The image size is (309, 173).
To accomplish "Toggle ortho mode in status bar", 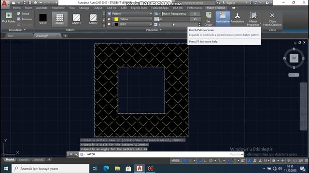I will 205,161.
